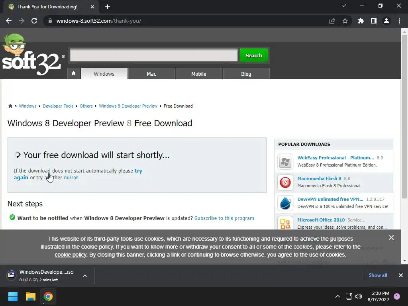Close the Thank You for Downloading tab

[x=92, y=7]
